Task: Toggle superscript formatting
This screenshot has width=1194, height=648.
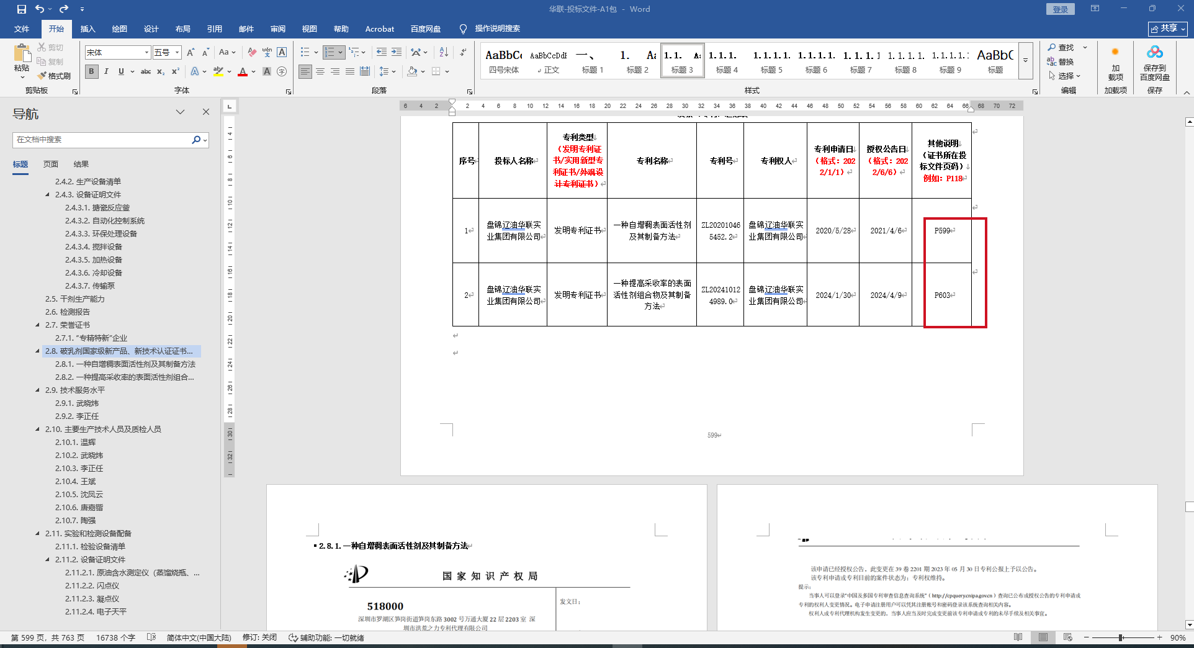Action: pos(176,72)
